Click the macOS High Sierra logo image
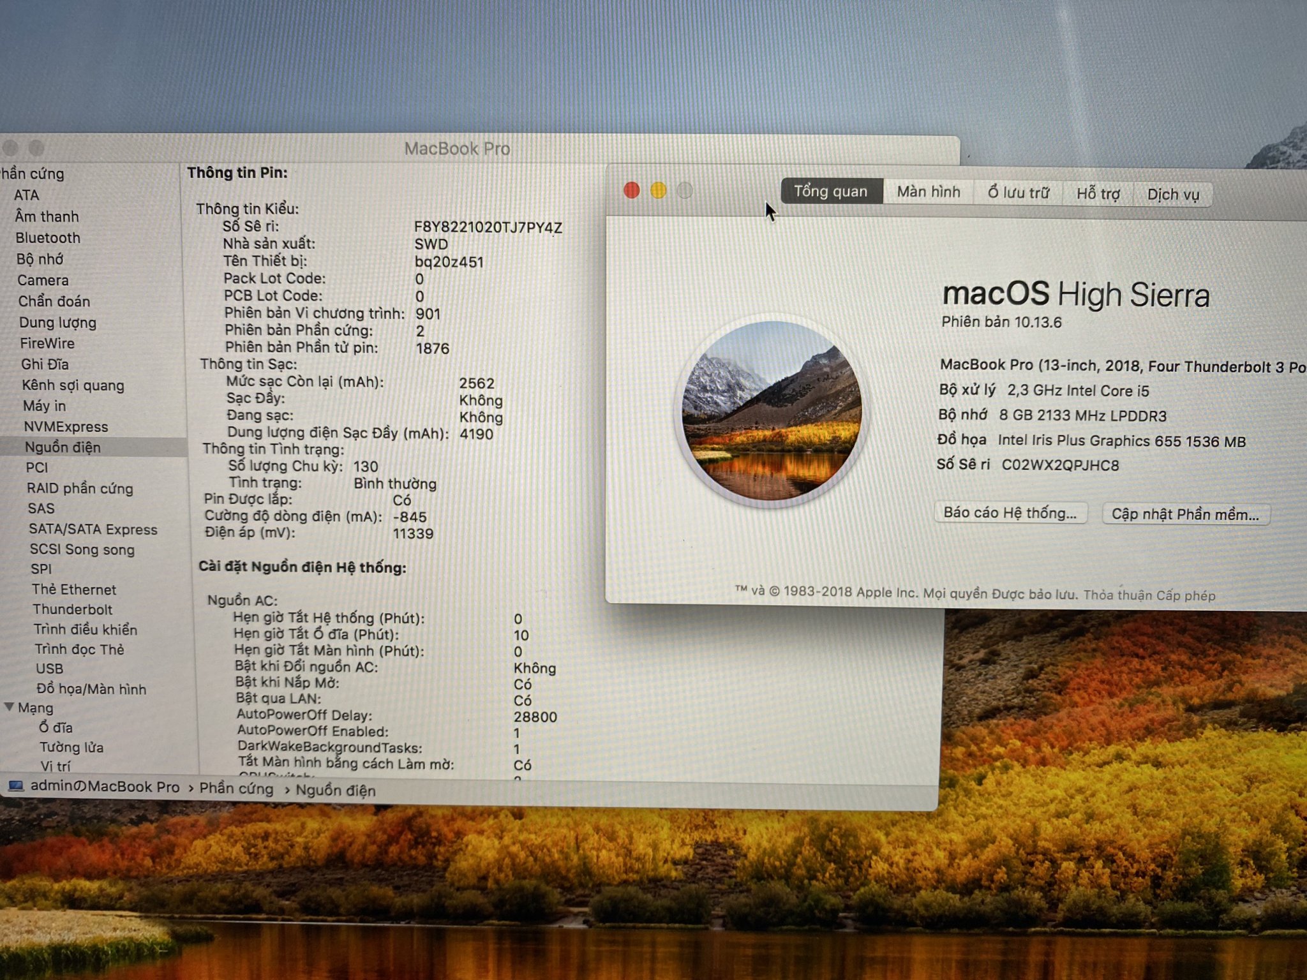 (772, 411)
